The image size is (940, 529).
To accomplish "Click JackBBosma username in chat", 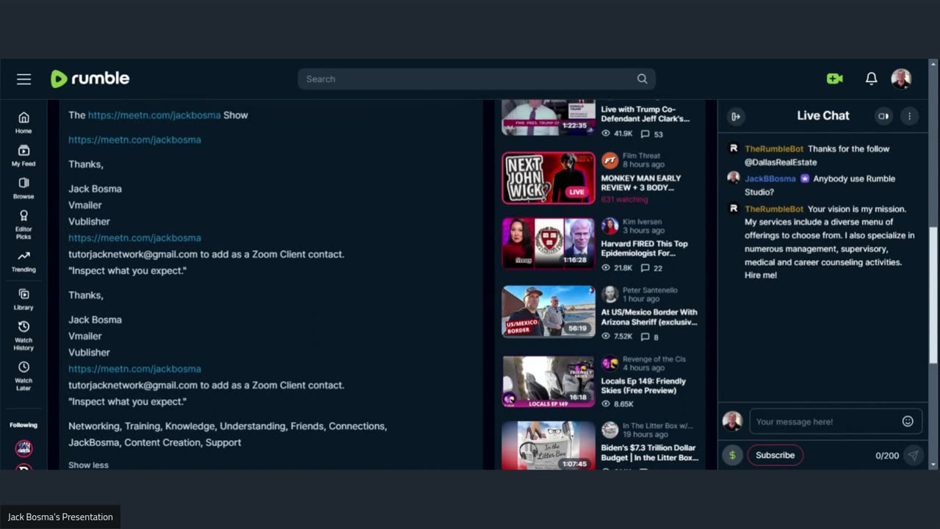I will pos(770,179).
